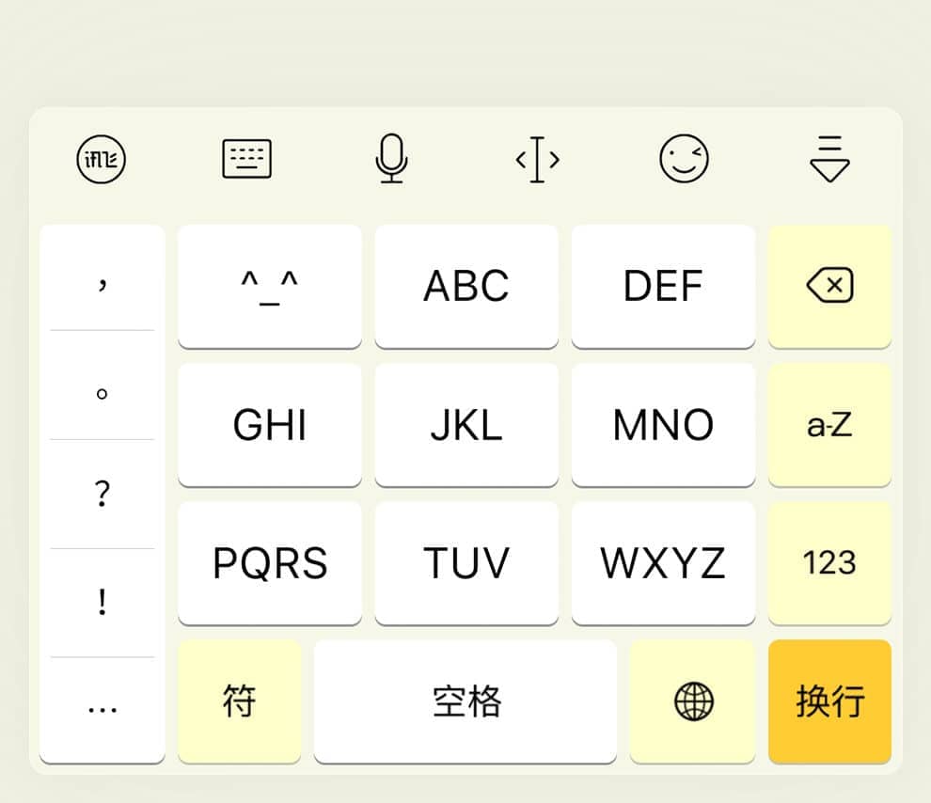Tap the iFlytek logo icon
The width and height of the screenshot is (931, 803).
102,159
